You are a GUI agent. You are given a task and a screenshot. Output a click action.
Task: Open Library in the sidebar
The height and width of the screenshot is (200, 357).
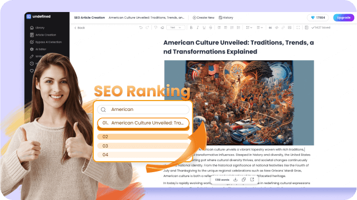(37, 28)
